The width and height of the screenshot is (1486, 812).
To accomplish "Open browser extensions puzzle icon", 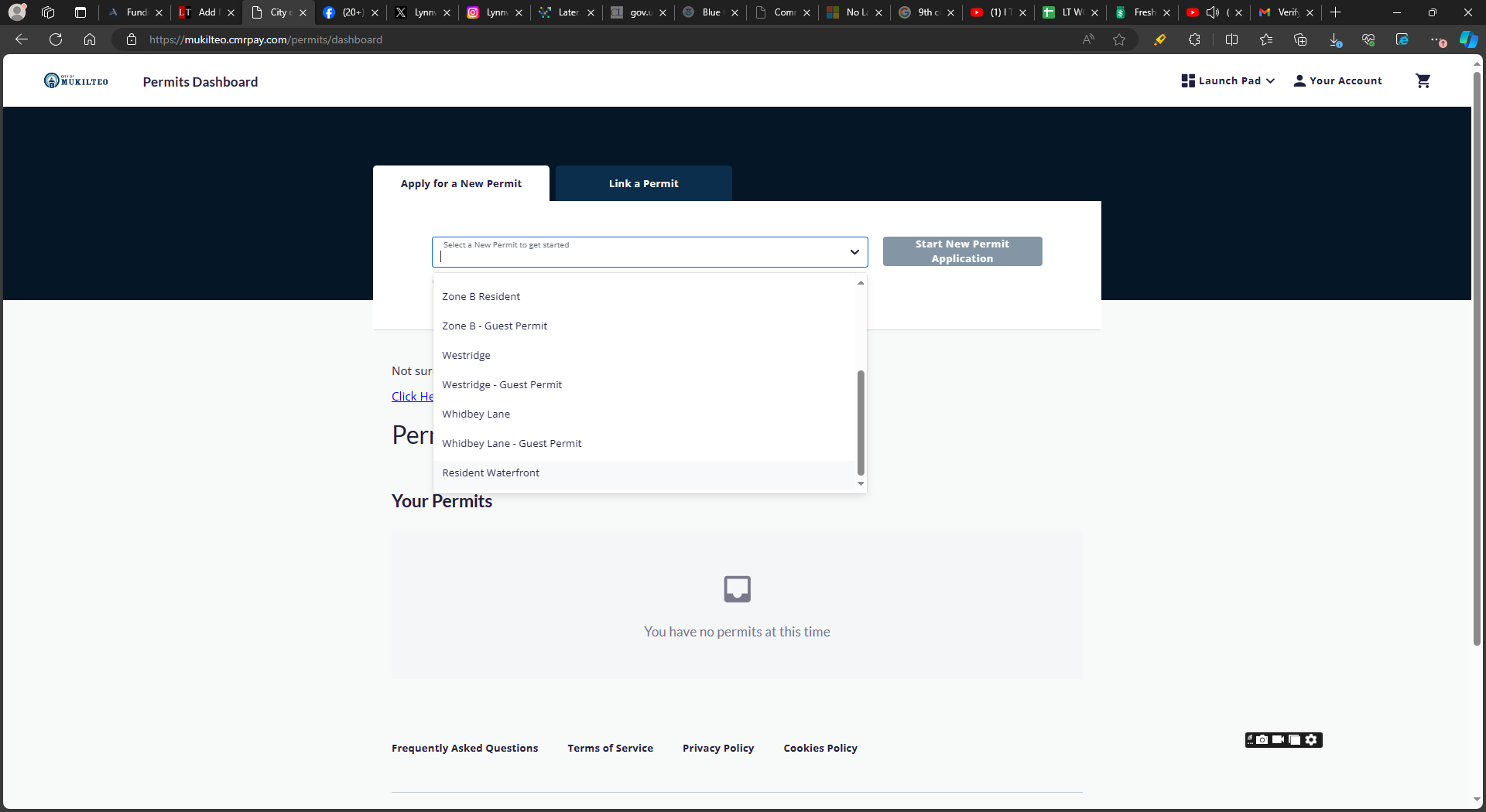I will click(1194, 39).
